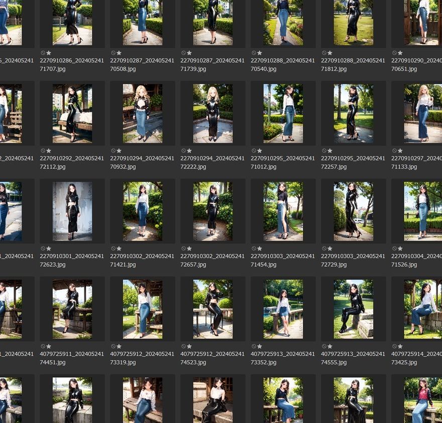Click the filename text 2270910288_20240524170540.jpg
The width and height of the screenshot is (442, 423).
click(x=283, y=65)
